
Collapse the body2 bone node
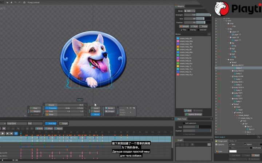click(231, 104)
